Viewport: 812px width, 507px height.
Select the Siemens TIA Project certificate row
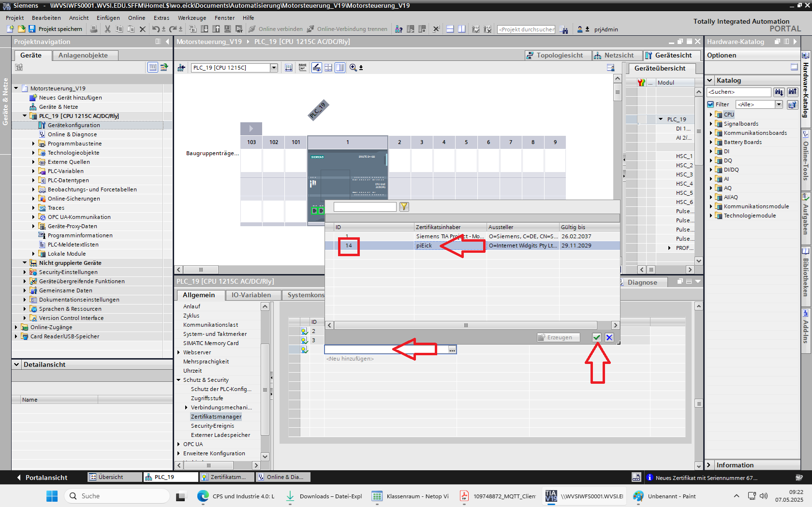pos(472,236)
